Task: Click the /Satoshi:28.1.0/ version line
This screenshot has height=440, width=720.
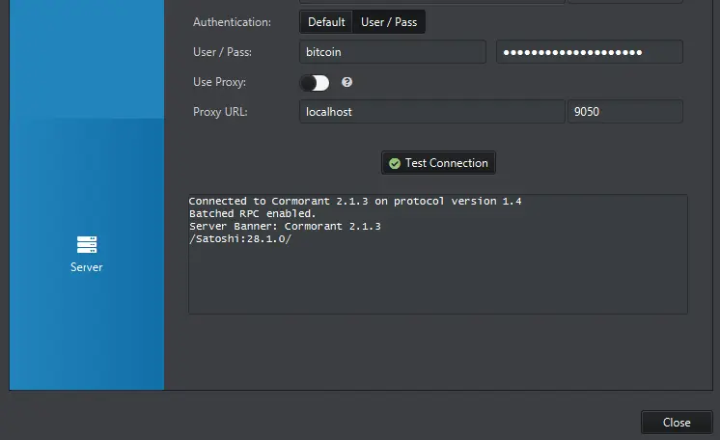Action: point(240,239)
